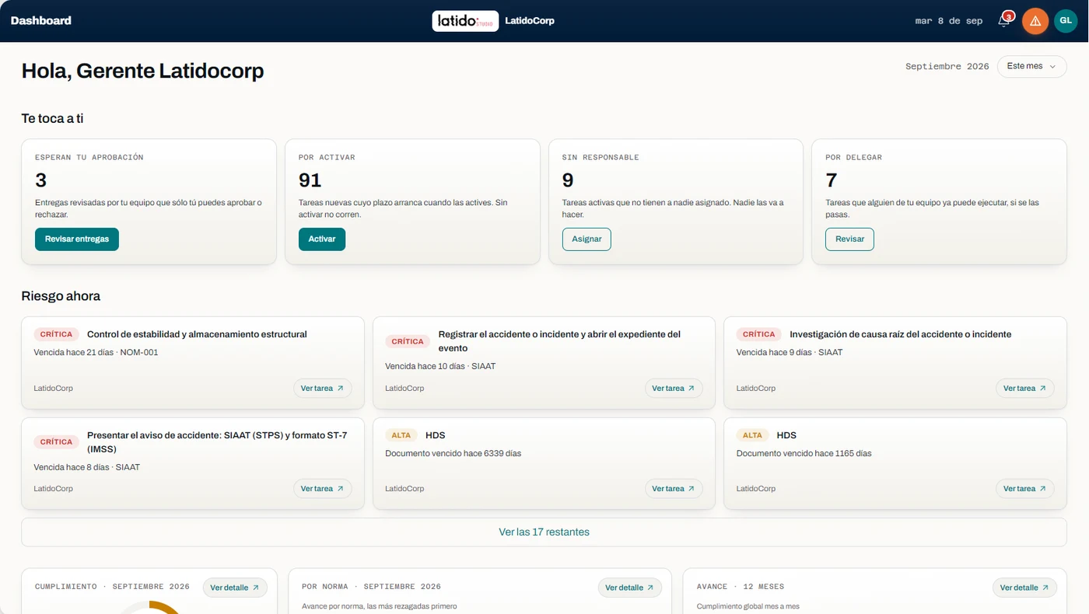The height and width of the screenshot is (614, 1089).
Task: Click the 3 count in Esperan tu aprobación
Action: (x=40, y=180)
